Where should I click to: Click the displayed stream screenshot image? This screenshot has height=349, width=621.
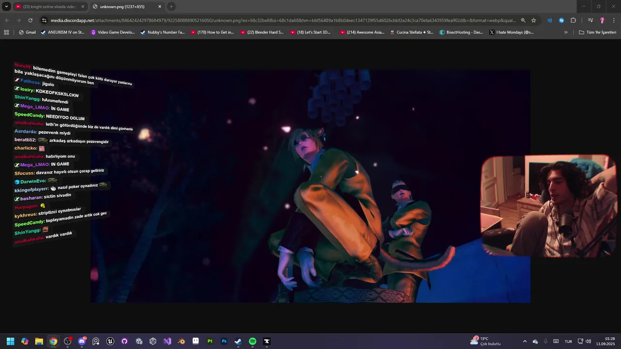(x=310, y=186)
